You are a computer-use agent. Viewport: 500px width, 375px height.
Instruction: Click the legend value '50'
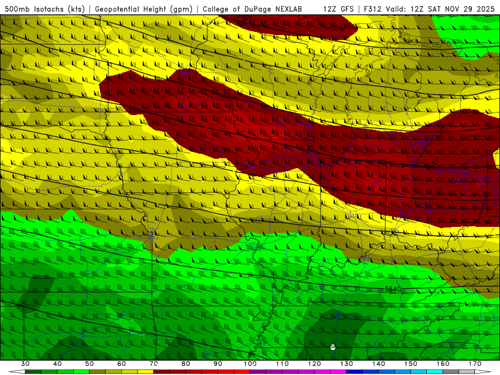(89, 364)
